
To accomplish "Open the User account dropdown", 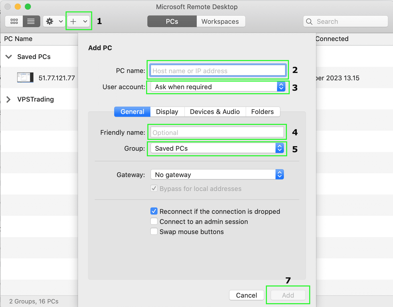I will tap(218, 87).
